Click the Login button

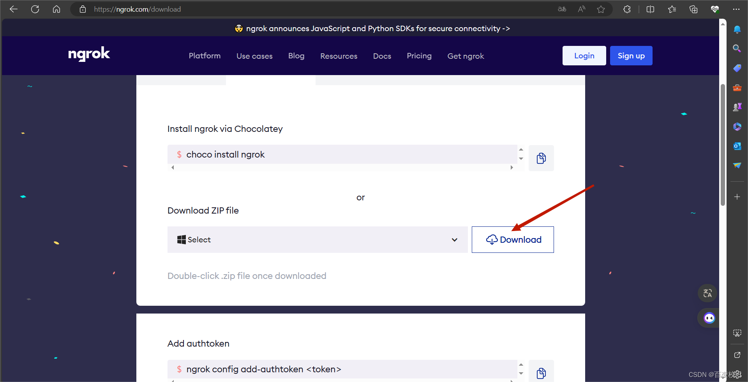[x=584, y=56]
